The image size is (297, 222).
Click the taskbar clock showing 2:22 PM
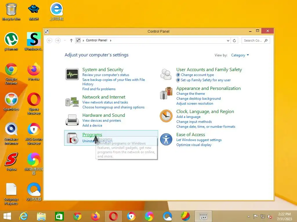tap(284, 216)
